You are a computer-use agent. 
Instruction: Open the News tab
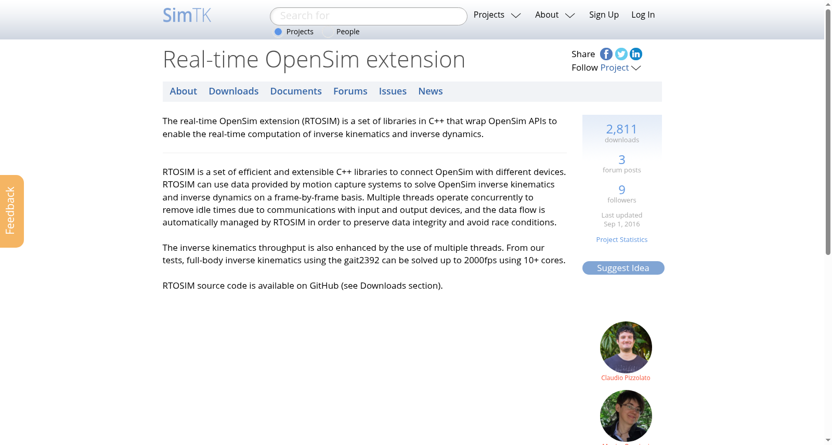(x=431, y=91)
